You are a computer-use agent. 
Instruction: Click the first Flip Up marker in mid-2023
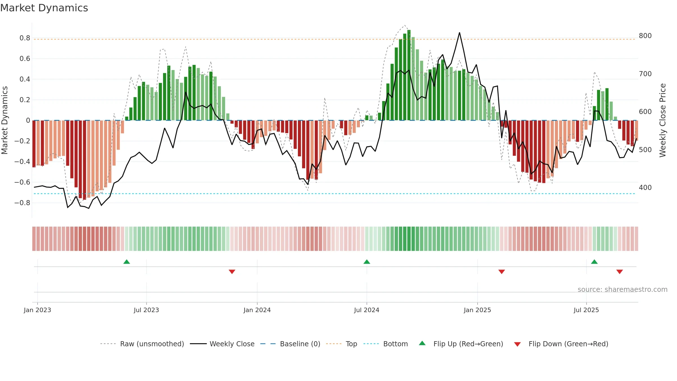127,262
